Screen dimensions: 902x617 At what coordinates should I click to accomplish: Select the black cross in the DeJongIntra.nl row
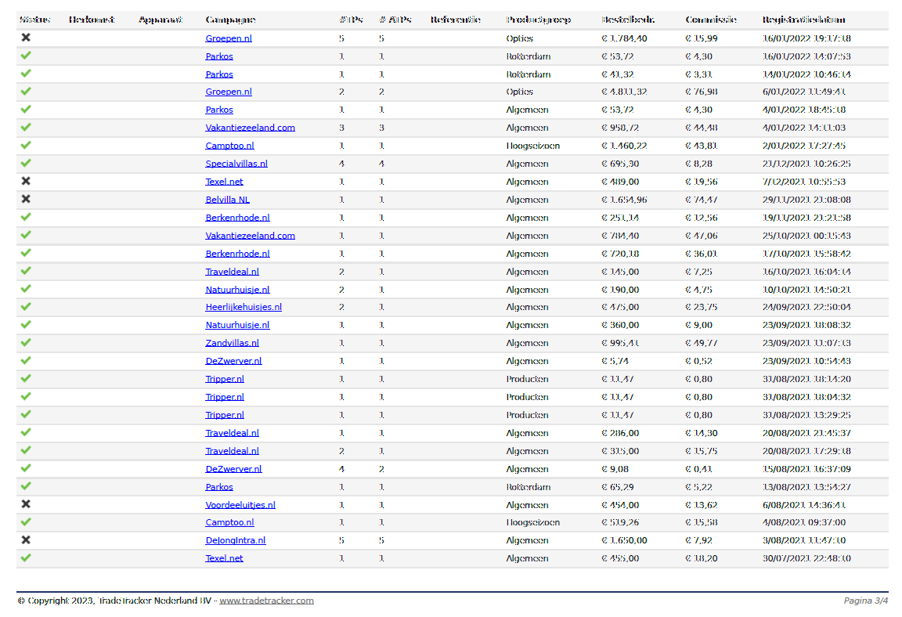pyautogui.click(x=26, y=540)
